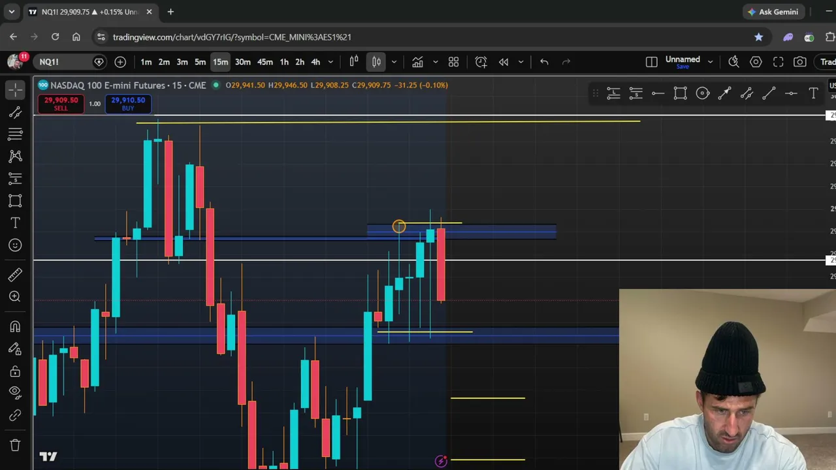Image resolution: width=836 pixels, height=470 pixels.
Task: Switch to the 5m timeframe
Action: coord(201,62)
